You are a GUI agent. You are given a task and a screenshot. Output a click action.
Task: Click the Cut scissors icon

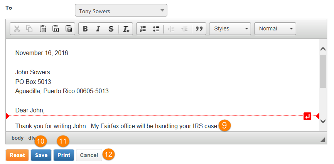tap(17, 29)
